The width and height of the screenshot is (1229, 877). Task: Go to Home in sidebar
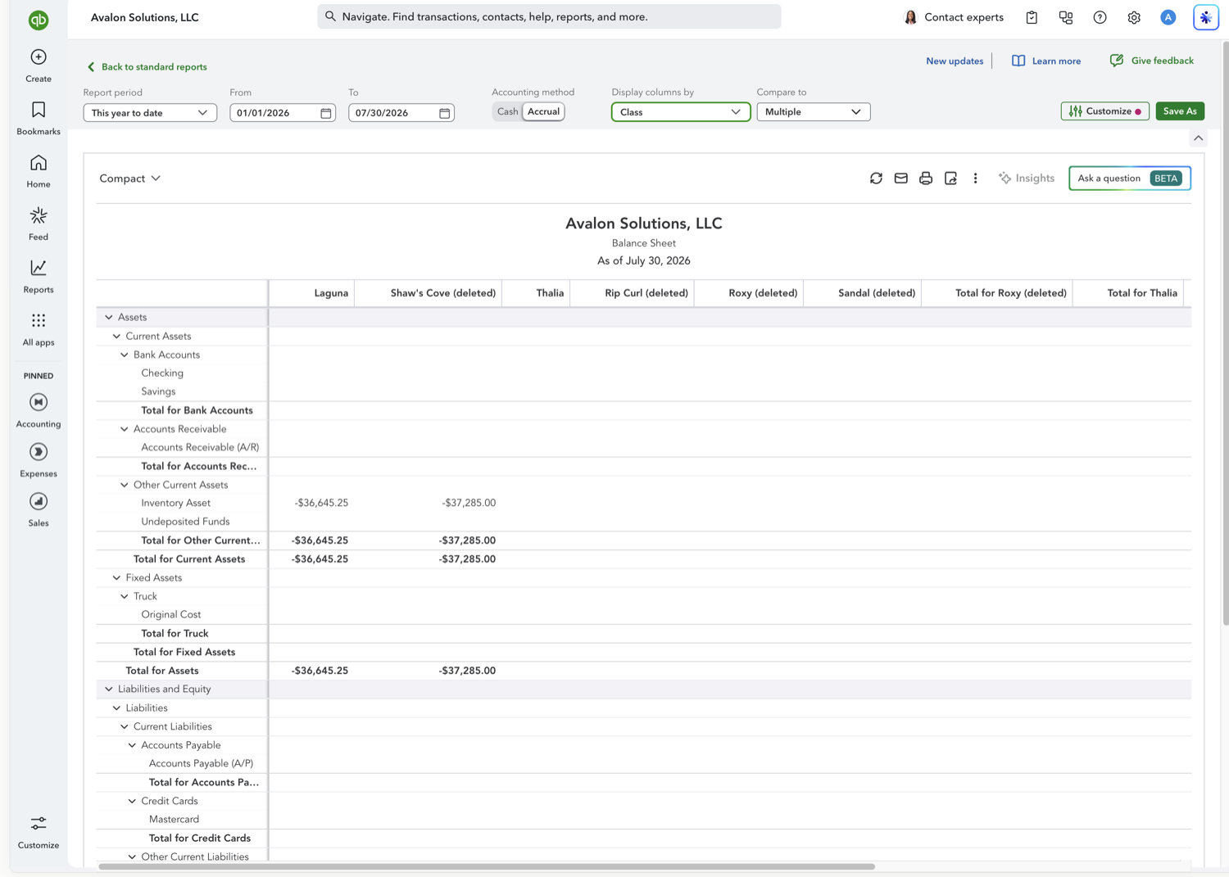point(39,171)
